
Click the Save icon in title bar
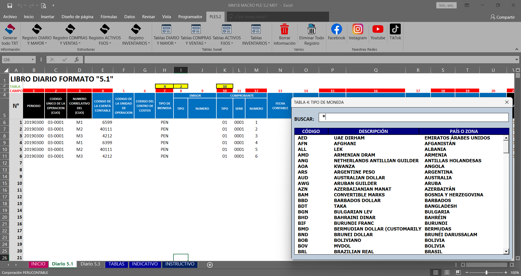pos(10,5)
